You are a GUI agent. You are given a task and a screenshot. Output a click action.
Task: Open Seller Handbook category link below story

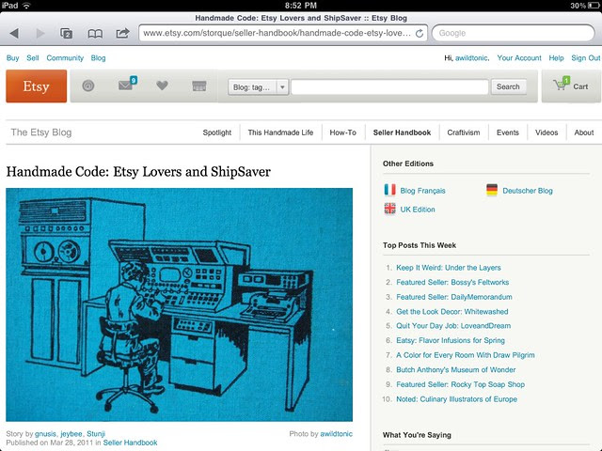click(130, 443)
